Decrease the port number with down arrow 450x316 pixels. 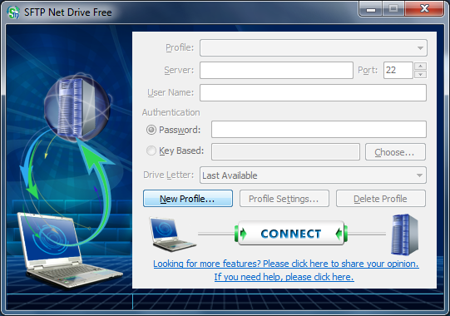coord(420,74)
